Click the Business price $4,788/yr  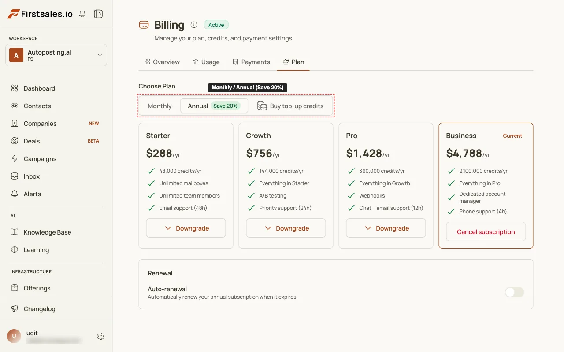[x=468, y=153]
